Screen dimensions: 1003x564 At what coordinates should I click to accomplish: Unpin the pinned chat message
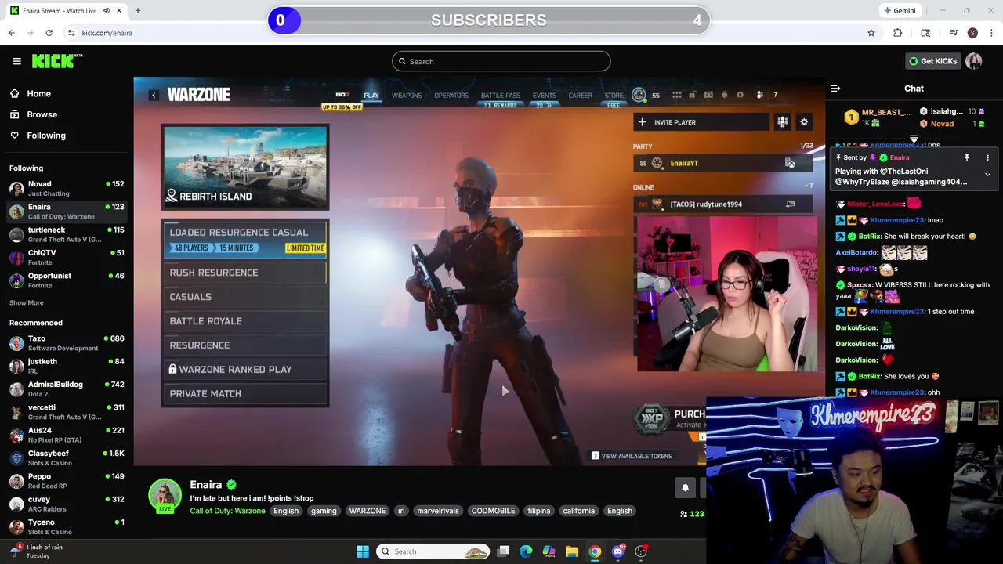click(967, 157)
